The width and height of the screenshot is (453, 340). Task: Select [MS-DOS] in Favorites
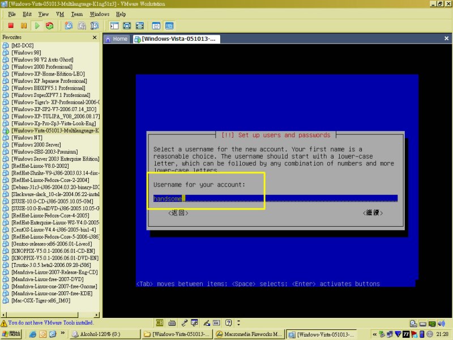[x=22, y=45]
